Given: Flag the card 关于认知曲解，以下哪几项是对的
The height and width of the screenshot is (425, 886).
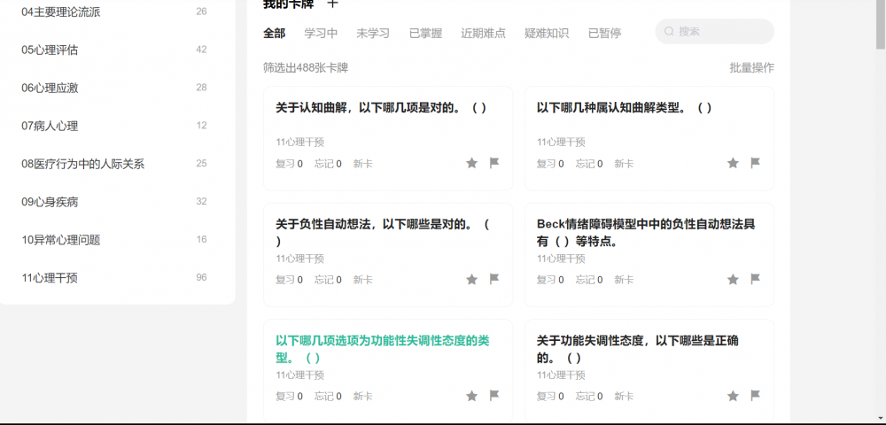Looking at the screenshot, I should (494, 163).
